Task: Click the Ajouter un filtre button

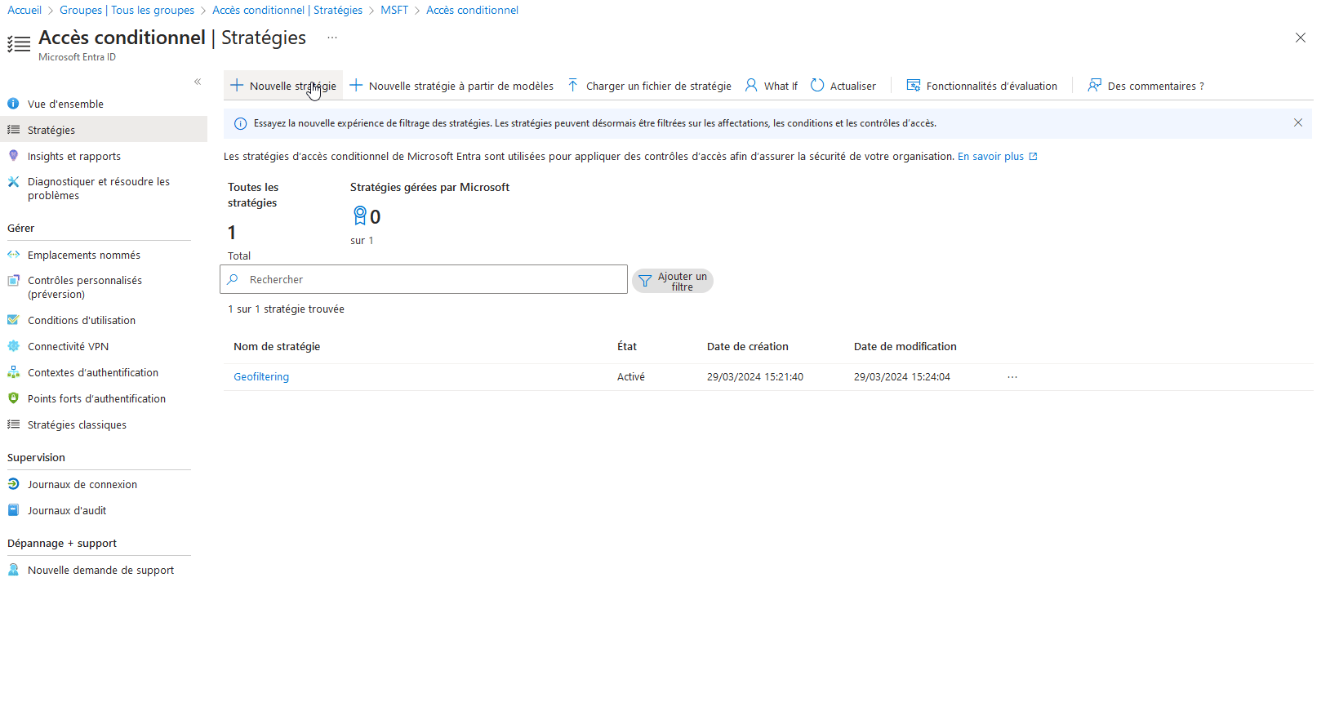Action: (x=673, y=281)
